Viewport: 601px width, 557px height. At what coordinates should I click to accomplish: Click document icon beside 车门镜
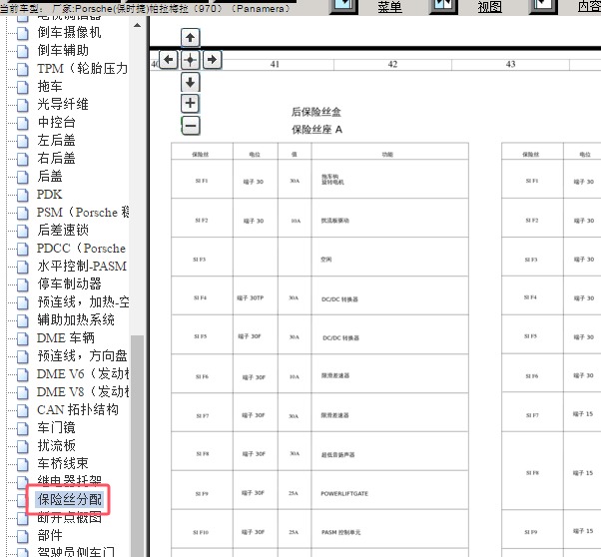[x=23, y=428]
